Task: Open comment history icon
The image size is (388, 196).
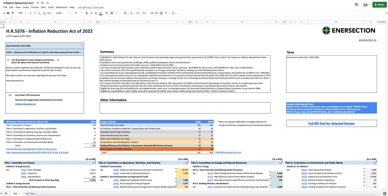Action: [x=356, y=5]
